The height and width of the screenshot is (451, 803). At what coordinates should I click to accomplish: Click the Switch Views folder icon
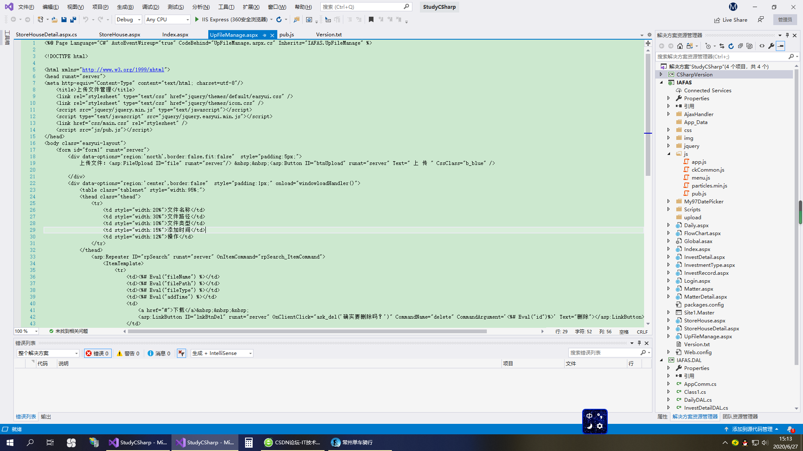point(690,46)
